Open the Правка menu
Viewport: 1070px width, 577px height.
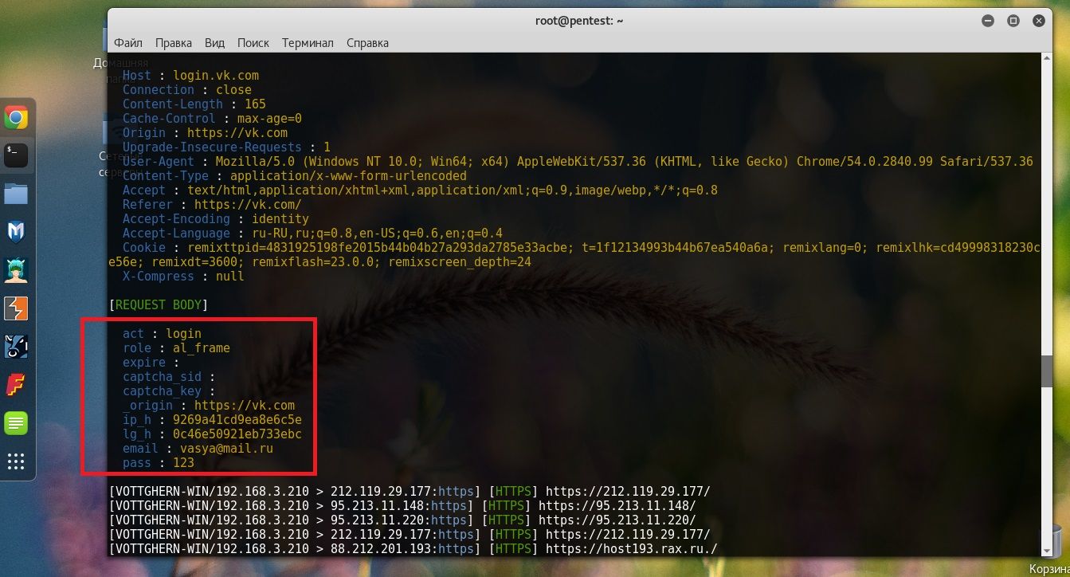click(174, 42)
